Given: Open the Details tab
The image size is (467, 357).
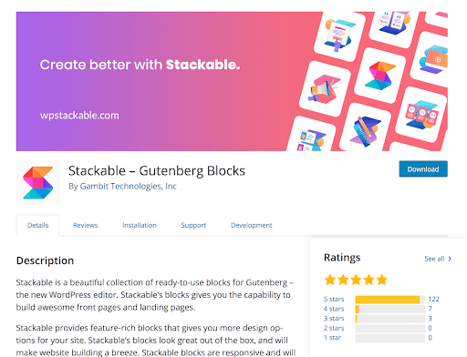Looking at the screenshot, I should [x=38, y=225].
